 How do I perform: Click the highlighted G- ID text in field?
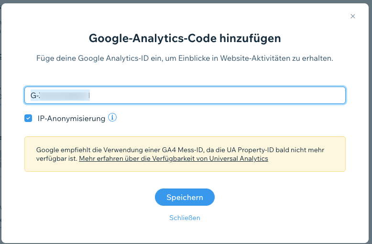click(x=60, y=95)
